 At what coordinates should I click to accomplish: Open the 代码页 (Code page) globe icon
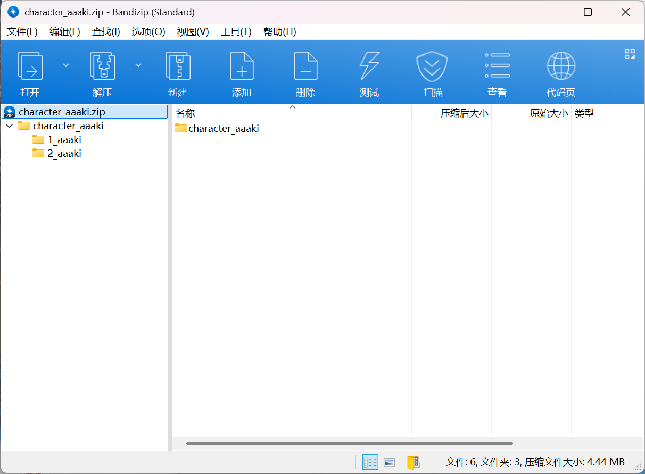point(561,66)
